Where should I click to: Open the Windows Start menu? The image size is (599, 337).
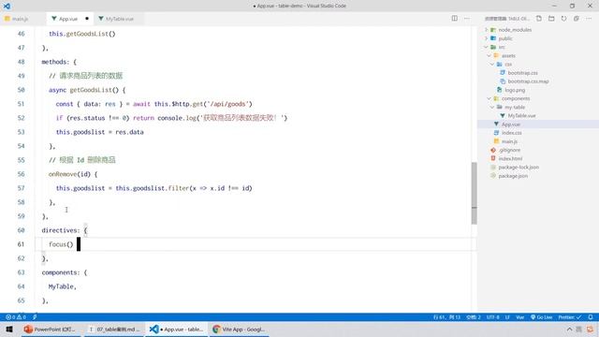[x=9, y=329]
